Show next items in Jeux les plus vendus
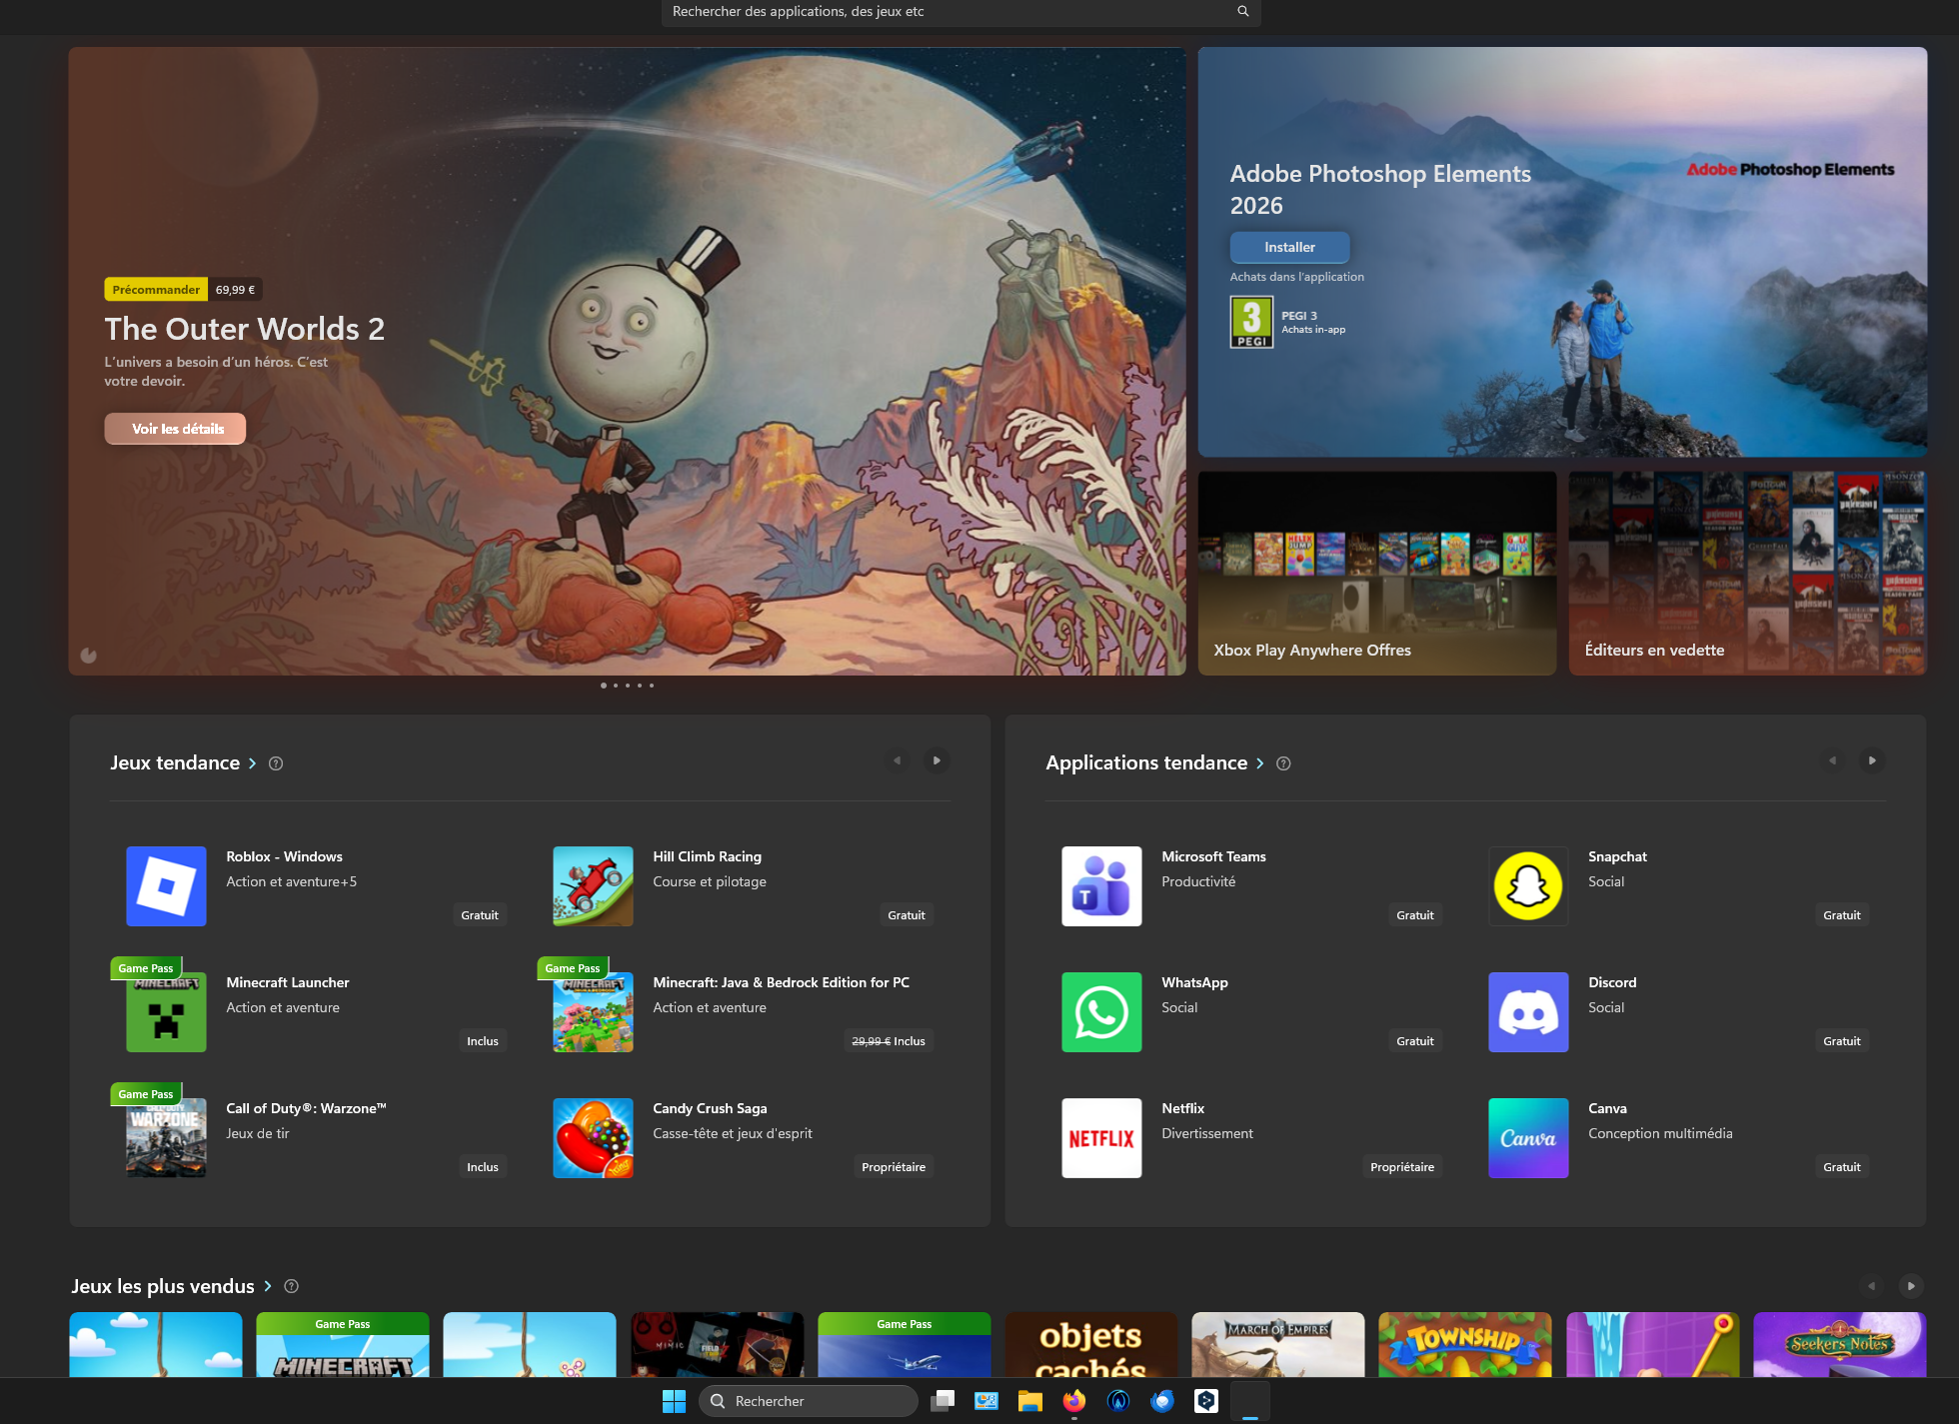The width and height of the screenshot is (1959, 1424). (1911, 1286)
